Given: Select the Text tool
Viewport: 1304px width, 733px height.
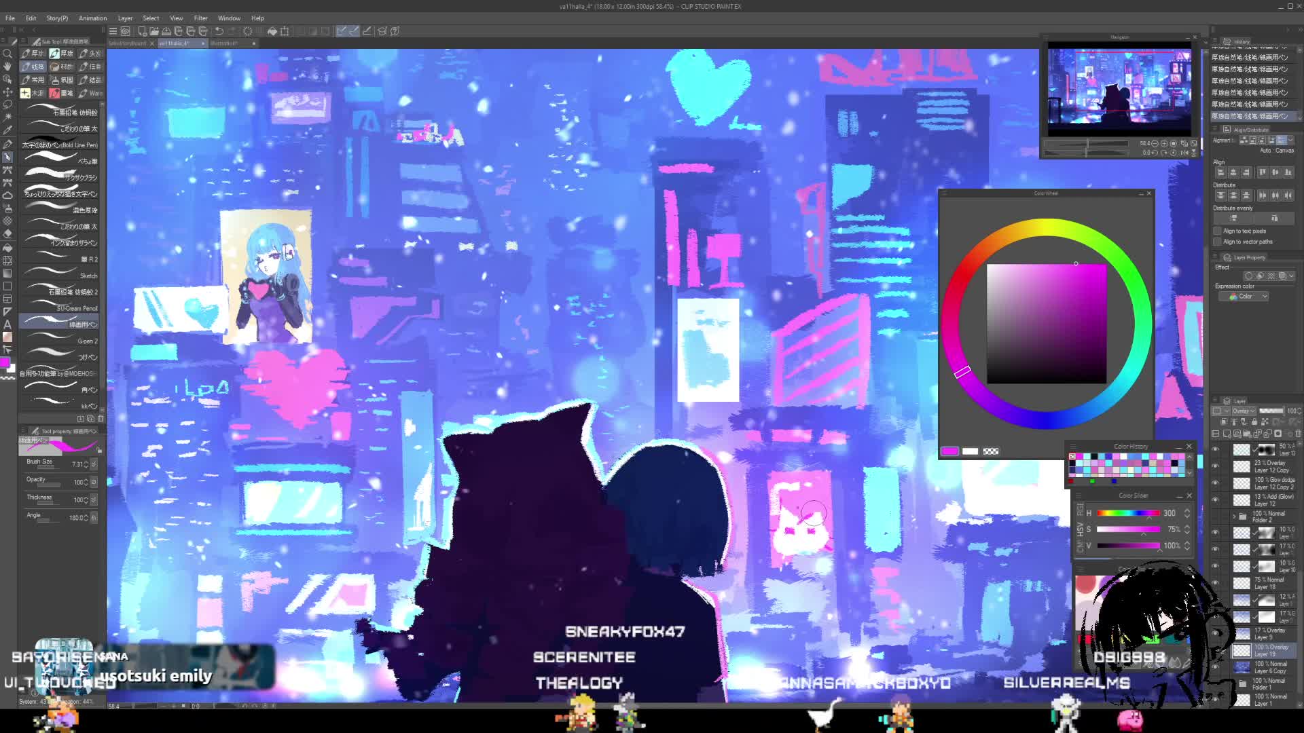Looking at the screenshot, I should (x=7, y=324).
